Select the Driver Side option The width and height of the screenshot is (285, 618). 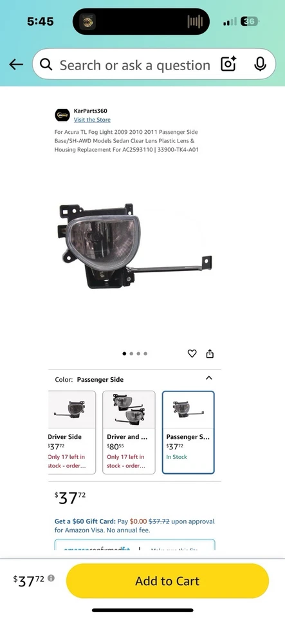tap(71, 432)
